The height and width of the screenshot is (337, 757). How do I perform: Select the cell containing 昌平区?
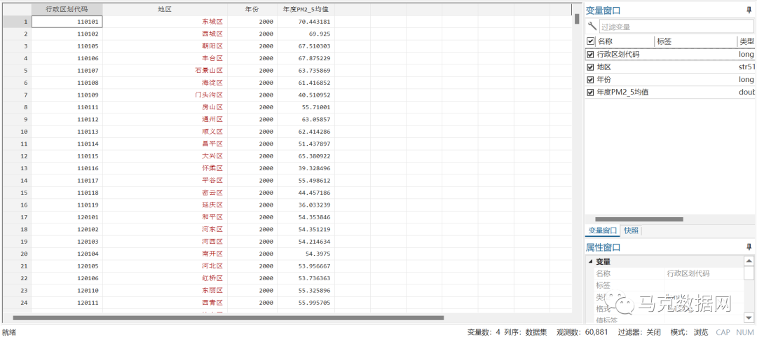165,144
